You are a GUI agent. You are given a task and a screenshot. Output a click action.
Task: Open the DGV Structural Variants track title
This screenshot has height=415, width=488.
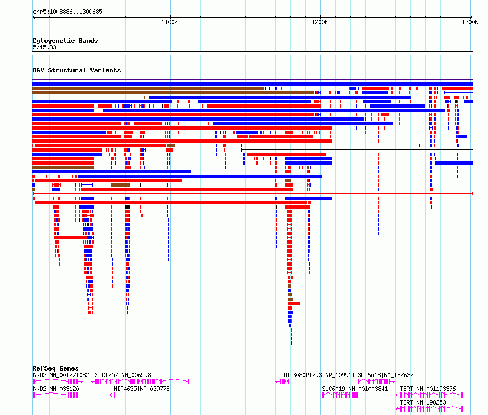click(x=77, y=70)
